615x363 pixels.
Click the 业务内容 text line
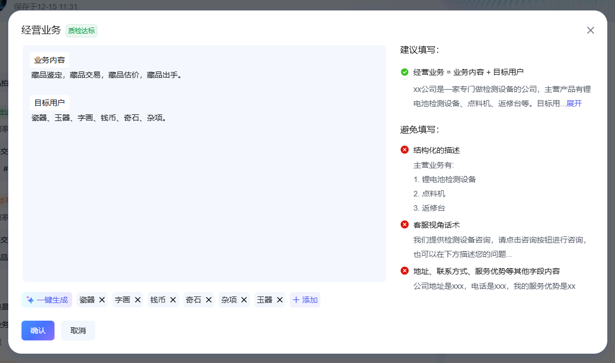(x=107, y=75)
